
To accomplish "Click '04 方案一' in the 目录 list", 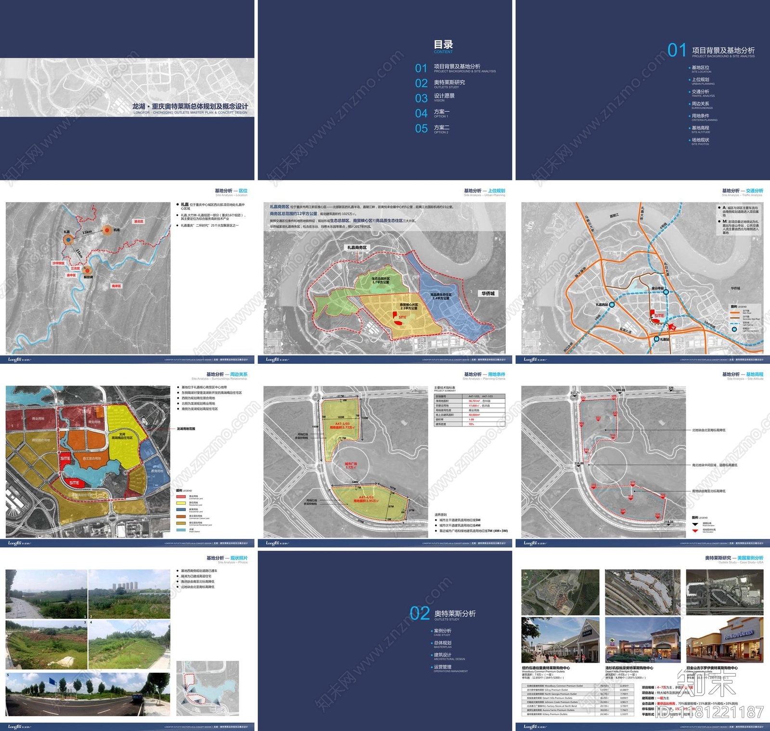I will pyautogui.click(x=433, y=113).
